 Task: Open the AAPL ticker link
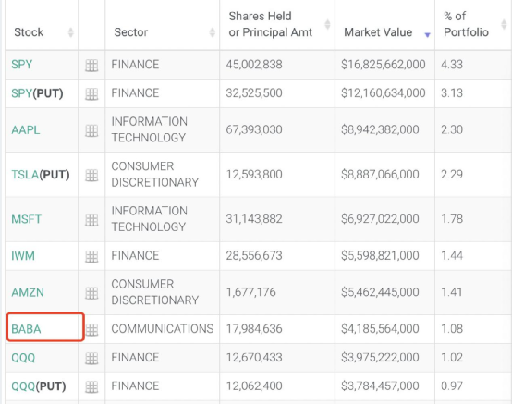click(26, 130)
